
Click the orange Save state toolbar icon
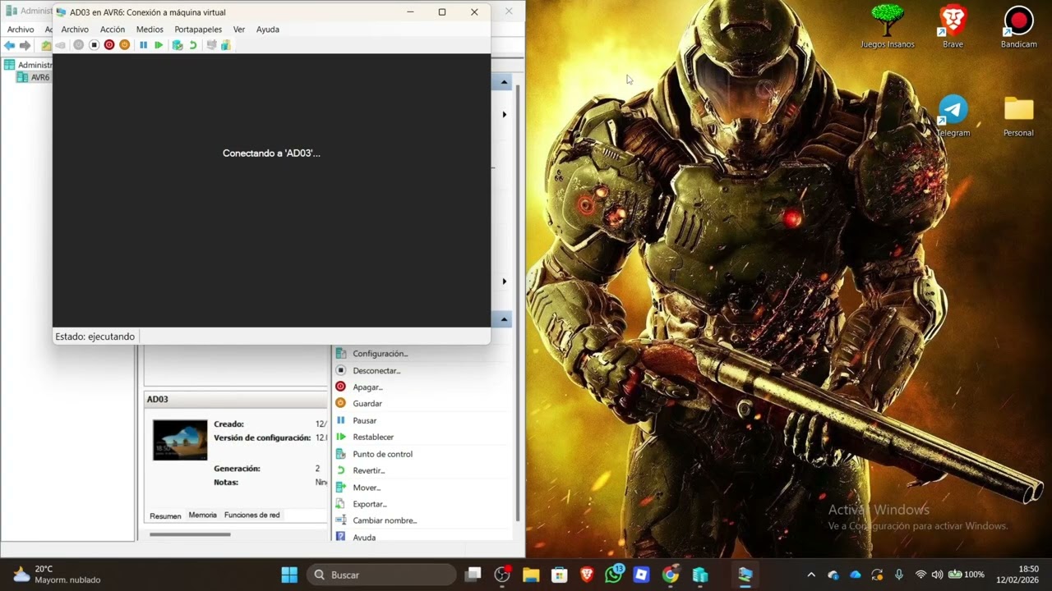125,45
